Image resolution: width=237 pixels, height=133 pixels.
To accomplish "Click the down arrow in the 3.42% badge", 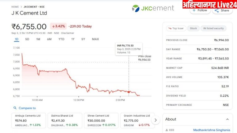I will click(53, 26).
